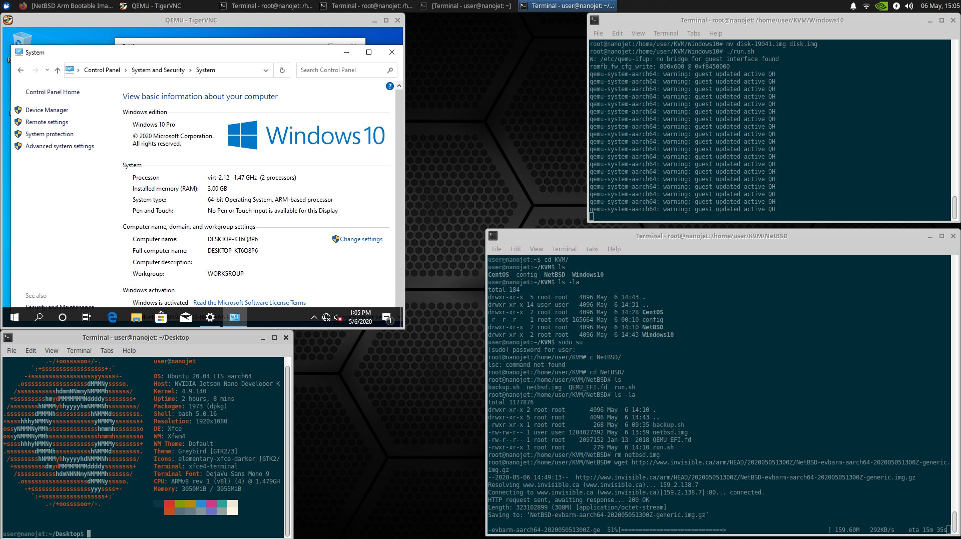Unmute the Windows guest volume icon
The width and height of the screenshot is (961, 539).
pyautogui.click(x=337, y=317)
